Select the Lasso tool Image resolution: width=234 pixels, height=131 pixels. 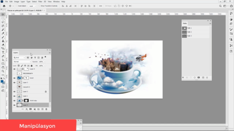(3, 22)
